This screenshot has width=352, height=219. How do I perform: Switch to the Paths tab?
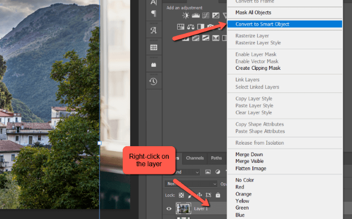point(216,158)
